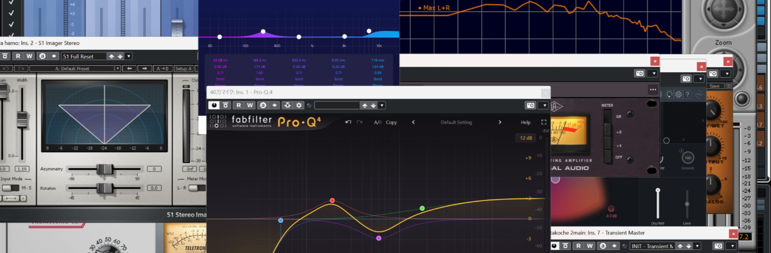Enable Write automation (W) in S1 Imager window

29,56
